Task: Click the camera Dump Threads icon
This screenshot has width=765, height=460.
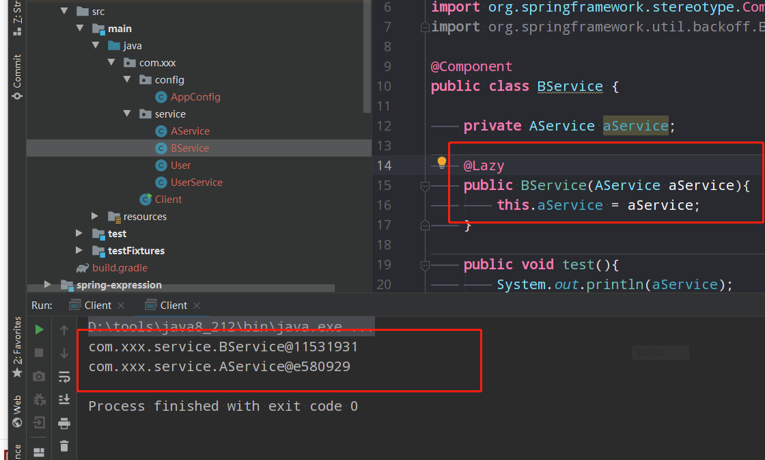Action: [x=39, y=376]
